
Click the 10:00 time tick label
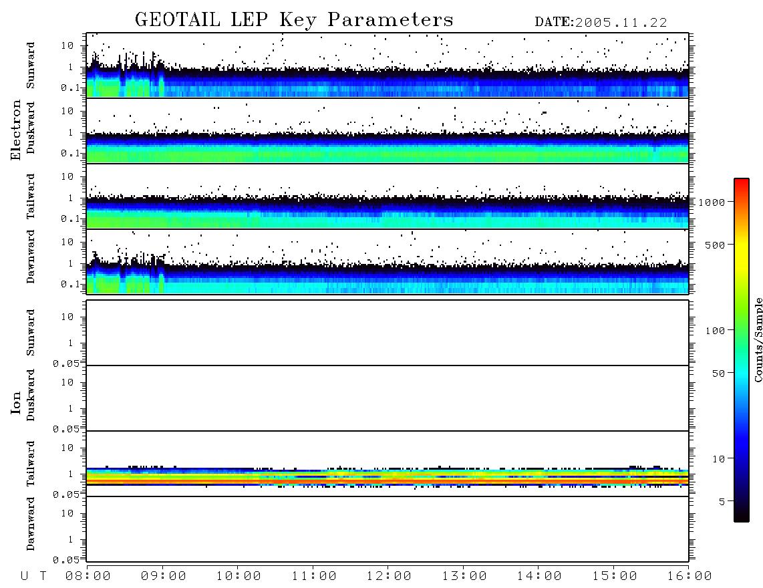239,577
